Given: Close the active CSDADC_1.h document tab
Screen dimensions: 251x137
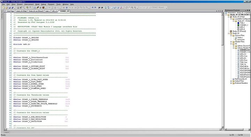Looking at the screenshot, I should click(222, 11).
